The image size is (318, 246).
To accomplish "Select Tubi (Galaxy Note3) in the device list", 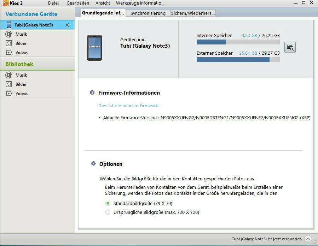I will [x=37, y=25].
